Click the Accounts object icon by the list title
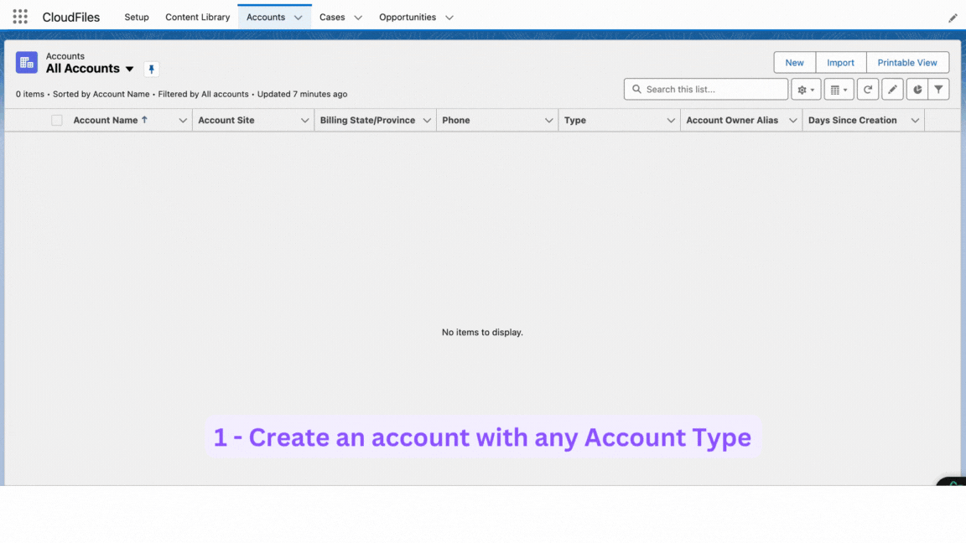Viewport: 966px width, 543px height. [26, 62]
